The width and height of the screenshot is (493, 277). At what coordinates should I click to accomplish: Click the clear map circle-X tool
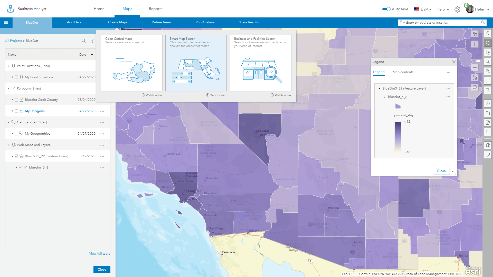(x=488, y=104)
